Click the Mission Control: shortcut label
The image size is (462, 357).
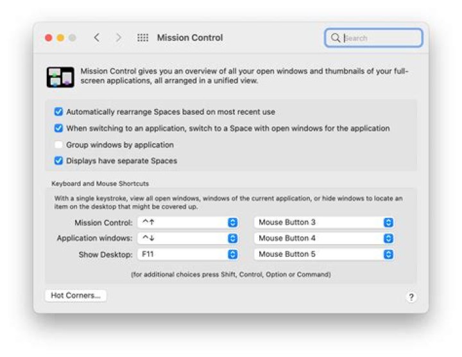103,223
